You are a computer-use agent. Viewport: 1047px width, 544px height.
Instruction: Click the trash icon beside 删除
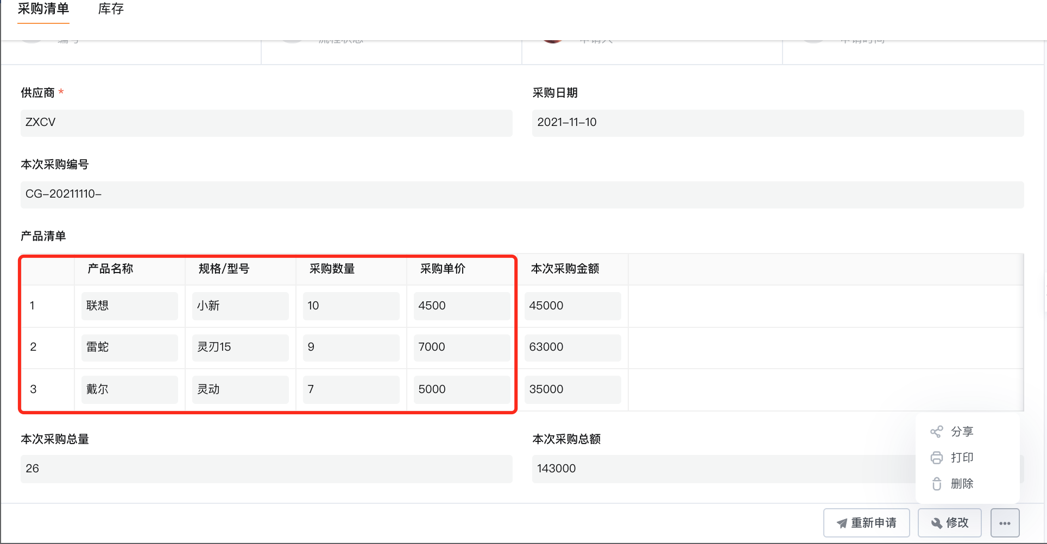pos(936,484)
